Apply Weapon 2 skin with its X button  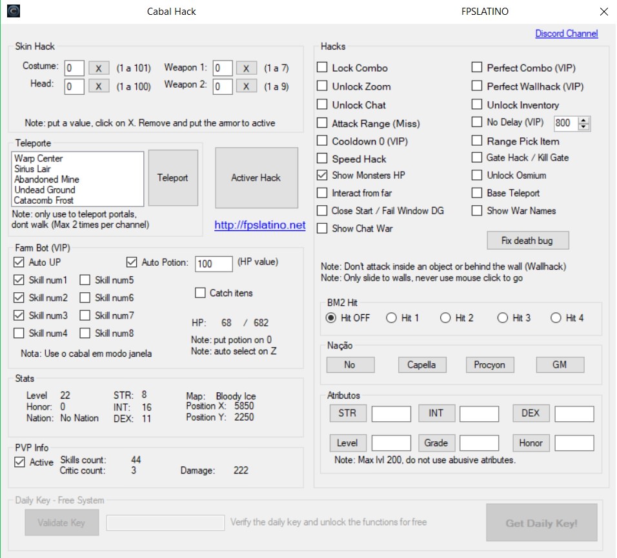point(247,86)
